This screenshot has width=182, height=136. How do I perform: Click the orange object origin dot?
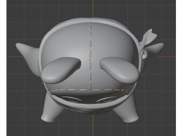pos(90,60)
